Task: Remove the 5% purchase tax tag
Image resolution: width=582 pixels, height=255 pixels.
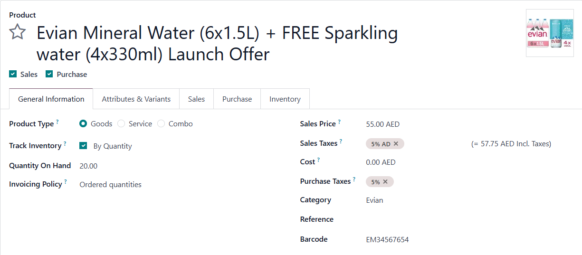Action: pyautogui.click(x=385, y=182)
